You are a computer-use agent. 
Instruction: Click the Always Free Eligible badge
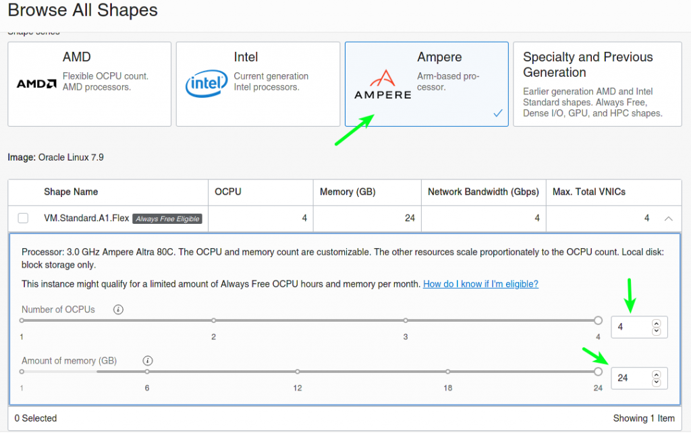167,219
